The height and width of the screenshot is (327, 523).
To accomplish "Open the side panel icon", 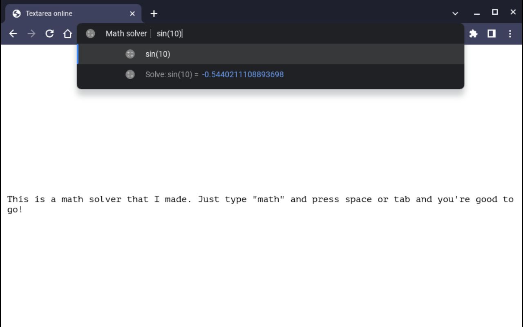I will [x=491, y=34].
